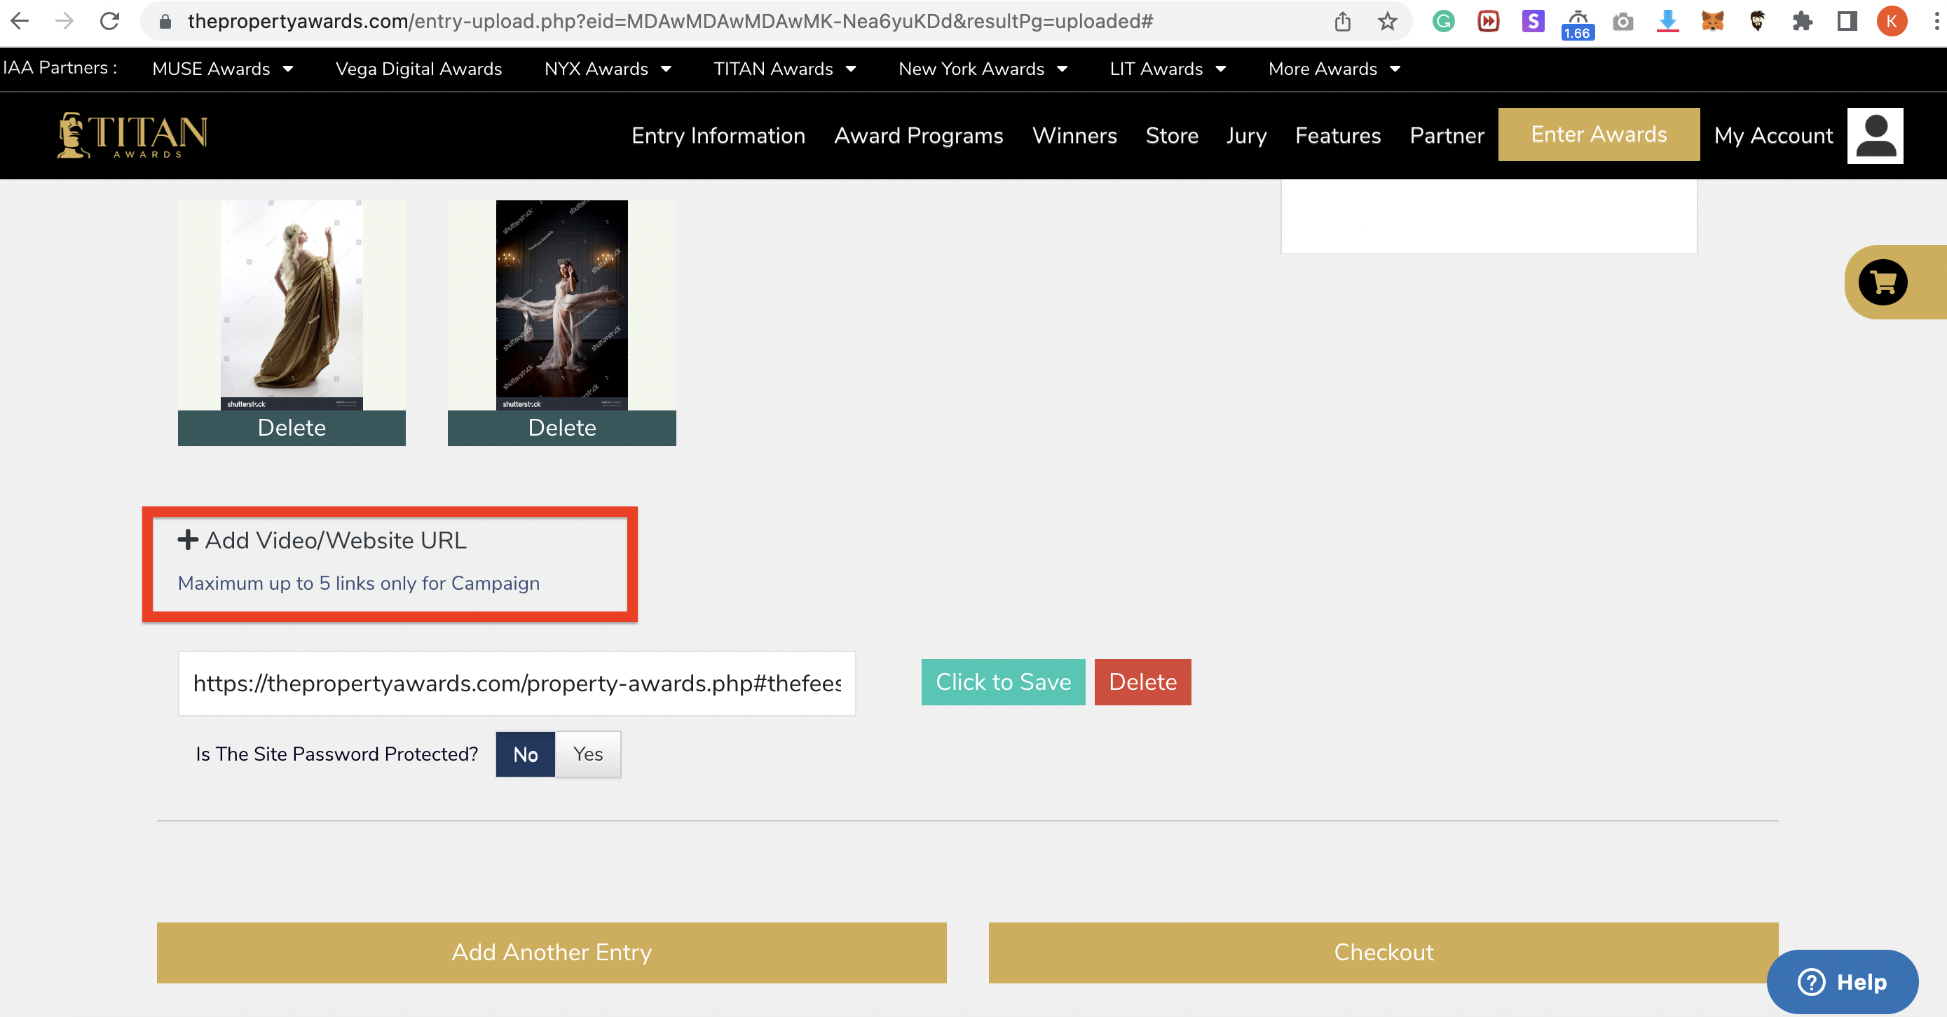Screen dimensions: 1947x1017
Task: Click the bearded face extension icon
Action: (x=1757, y=21)
